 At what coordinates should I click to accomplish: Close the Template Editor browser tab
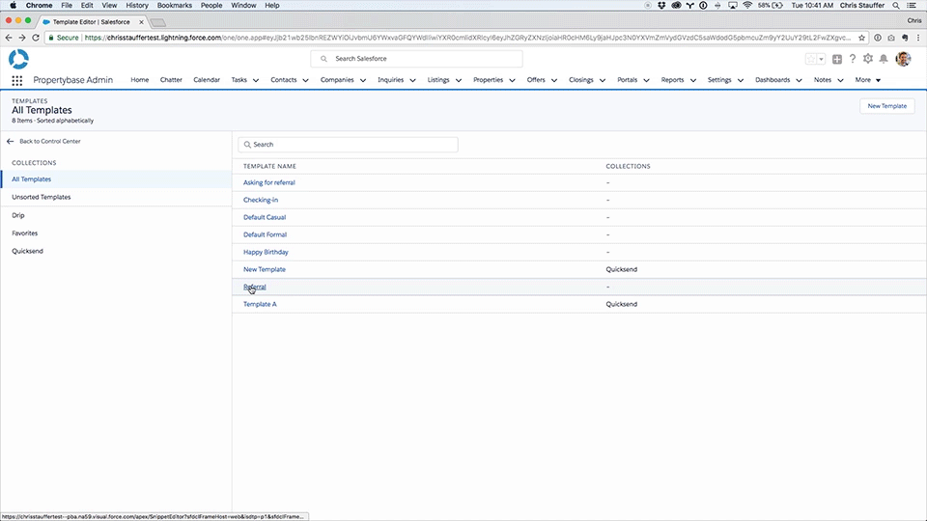pos(141,22)
